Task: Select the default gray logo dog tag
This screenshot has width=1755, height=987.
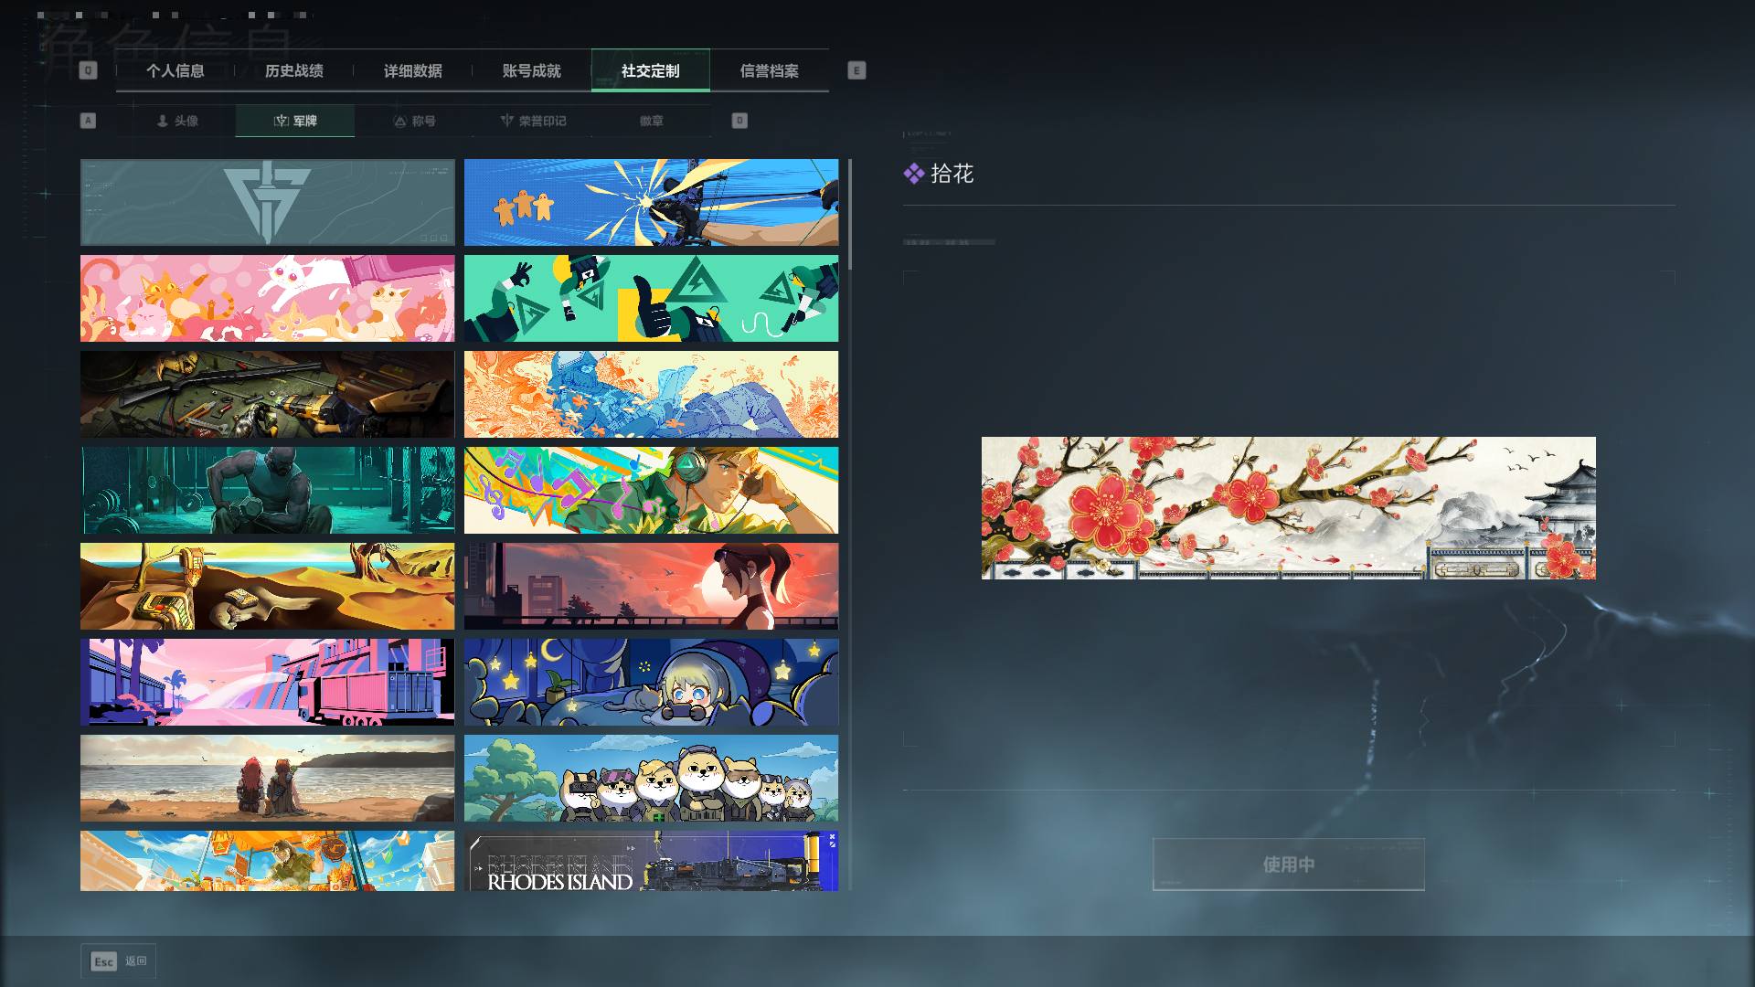Action: tap(267, 203)
